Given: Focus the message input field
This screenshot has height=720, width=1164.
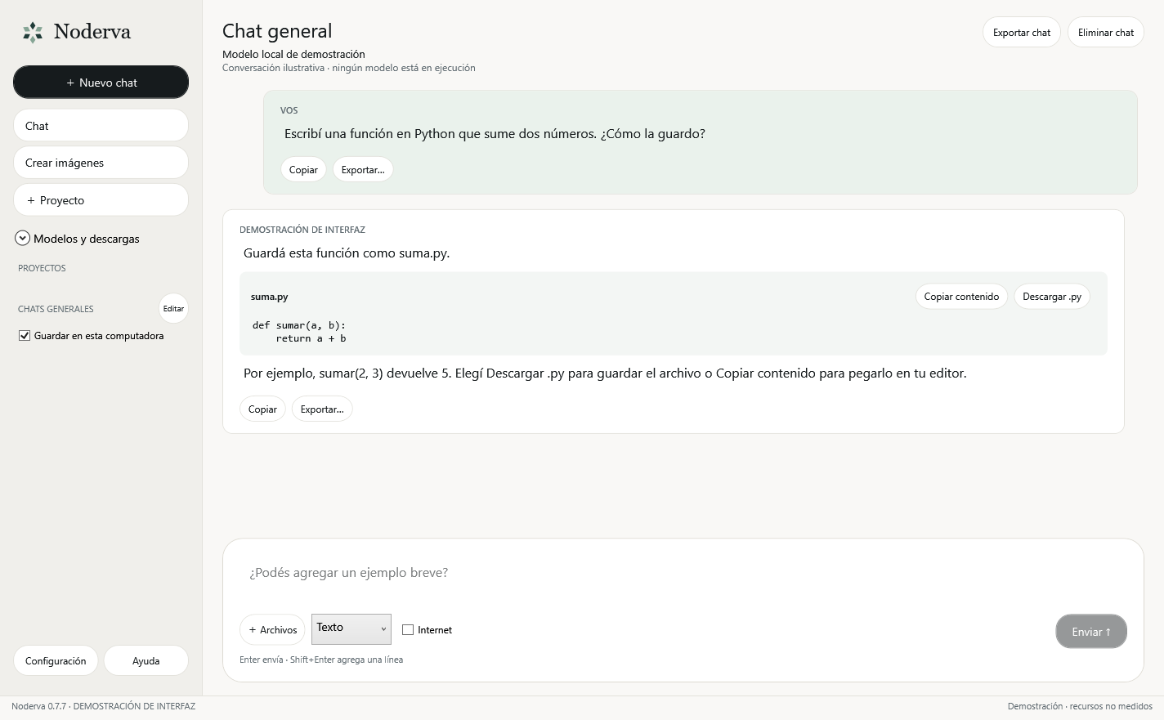Looking at the screenshot, I should click(683, 573).
